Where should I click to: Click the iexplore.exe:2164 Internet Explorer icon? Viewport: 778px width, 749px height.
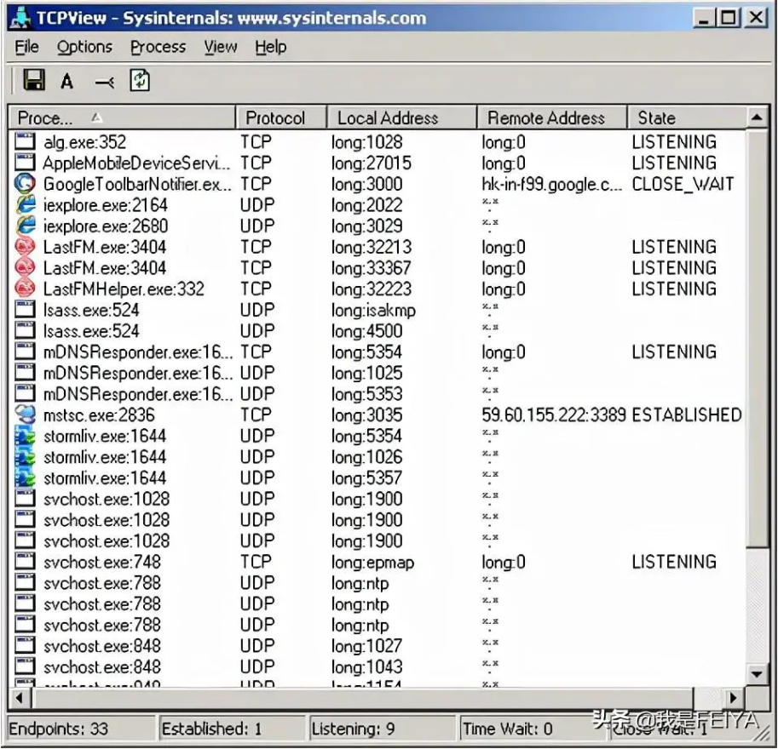tap(26, 205)
